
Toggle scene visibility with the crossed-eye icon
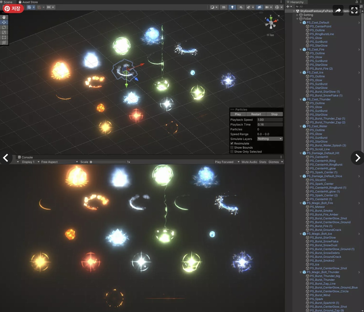pos(259,7)
